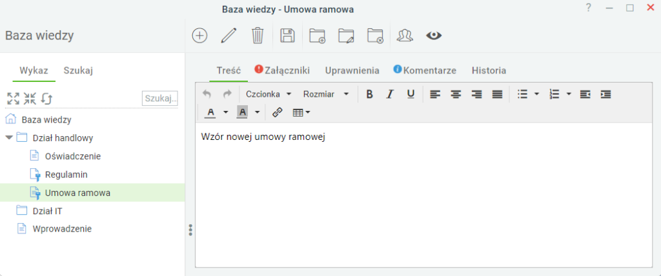Center the text alignment
The image size is (661, 276).
[x=456, y=94]
